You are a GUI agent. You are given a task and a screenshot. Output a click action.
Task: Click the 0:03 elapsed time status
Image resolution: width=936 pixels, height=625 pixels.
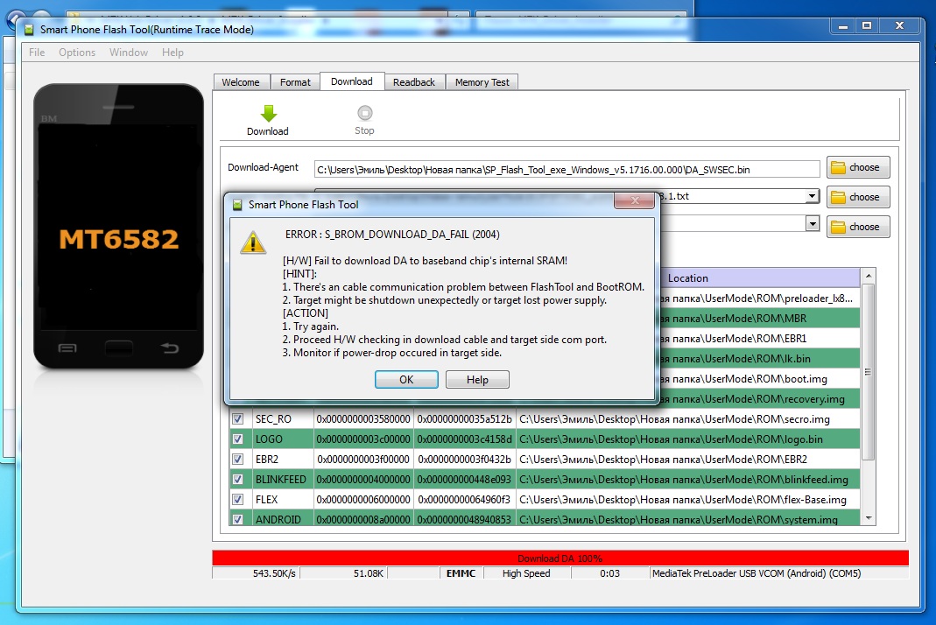tap(609, 573)
